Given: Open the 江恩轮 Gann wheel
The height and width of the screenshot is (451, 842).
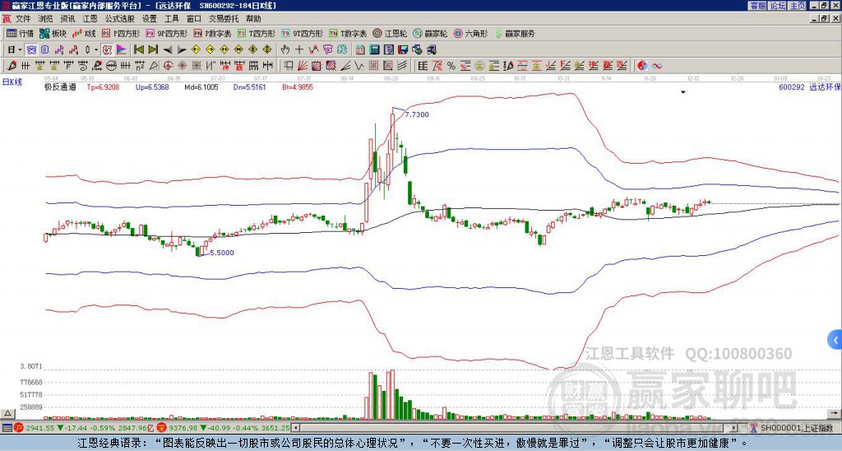Looking at the screenshot, I should (x=390, y=33).
